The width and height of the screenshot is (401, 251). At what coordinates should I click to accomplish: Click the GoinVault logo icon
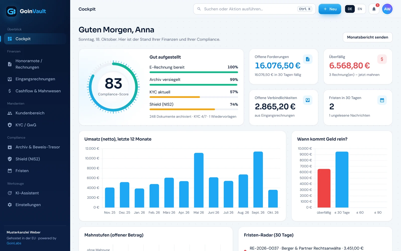(11, 11)
